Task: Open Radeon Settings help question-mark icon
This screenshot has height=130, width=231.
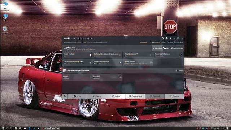Action: pyautogui.click(x=166, y=38)
